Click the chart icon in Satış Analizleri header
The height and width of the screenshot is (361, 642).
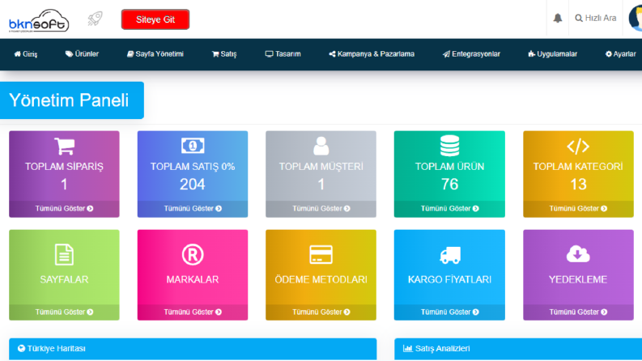tap(407, 348)
